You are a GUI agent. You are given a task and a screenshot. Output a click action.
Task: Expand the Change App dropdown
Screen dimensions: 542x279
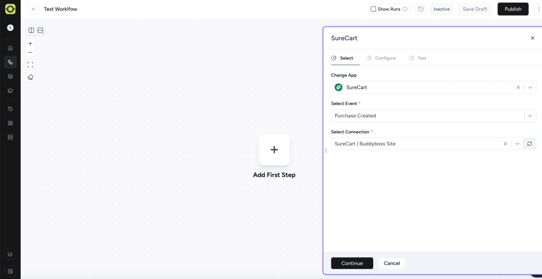(x=530, y=87)
